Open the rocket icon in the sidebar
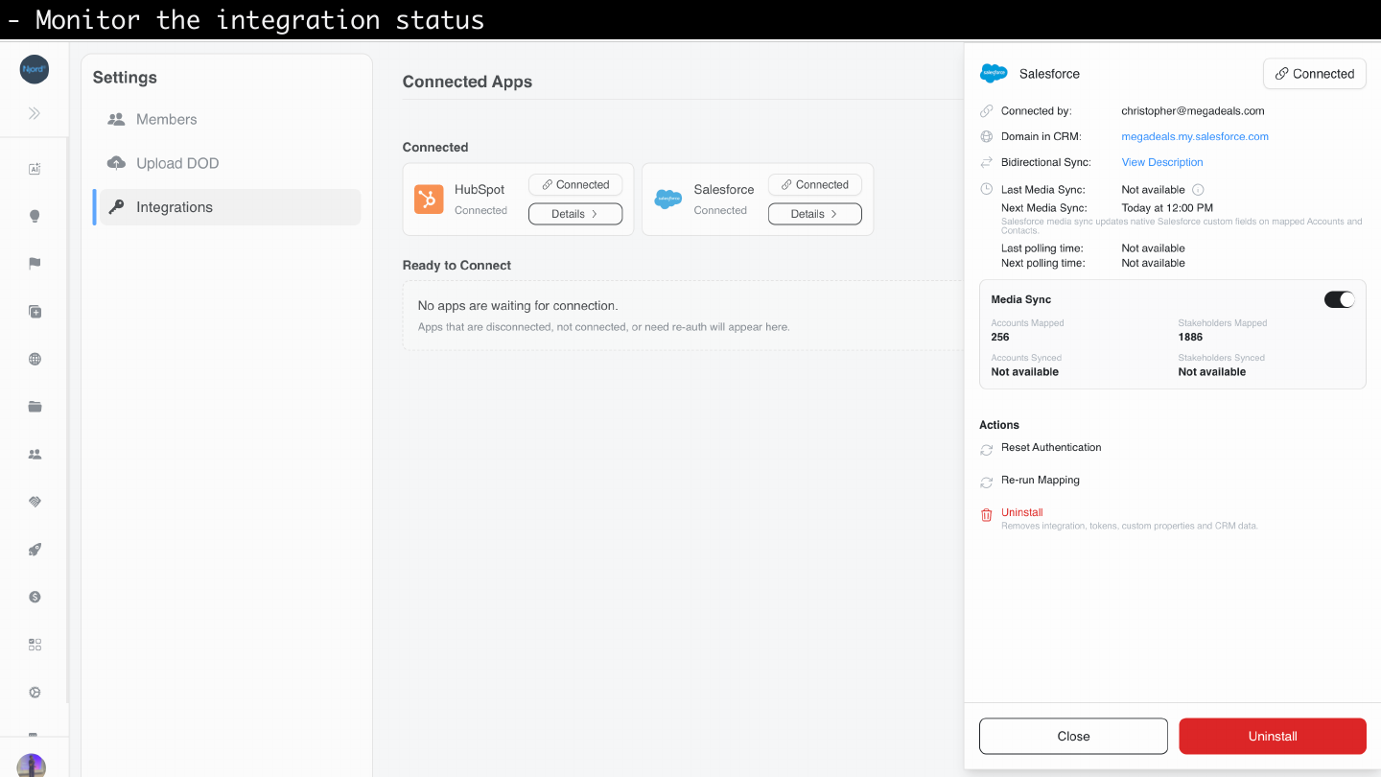This screenshot has height=777, width=1381. (x=35, y=550)
